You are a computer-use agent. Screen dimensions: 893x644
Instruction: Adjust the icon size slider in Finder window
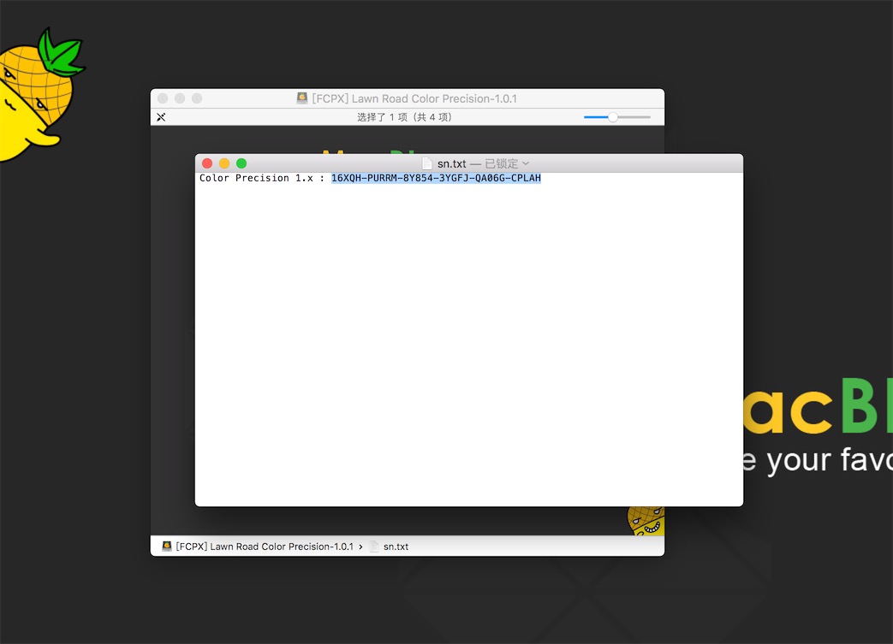pos(613,117)
